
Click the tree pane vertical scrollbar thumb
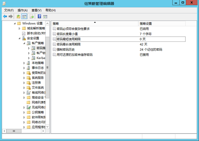[x=47, y=67]
